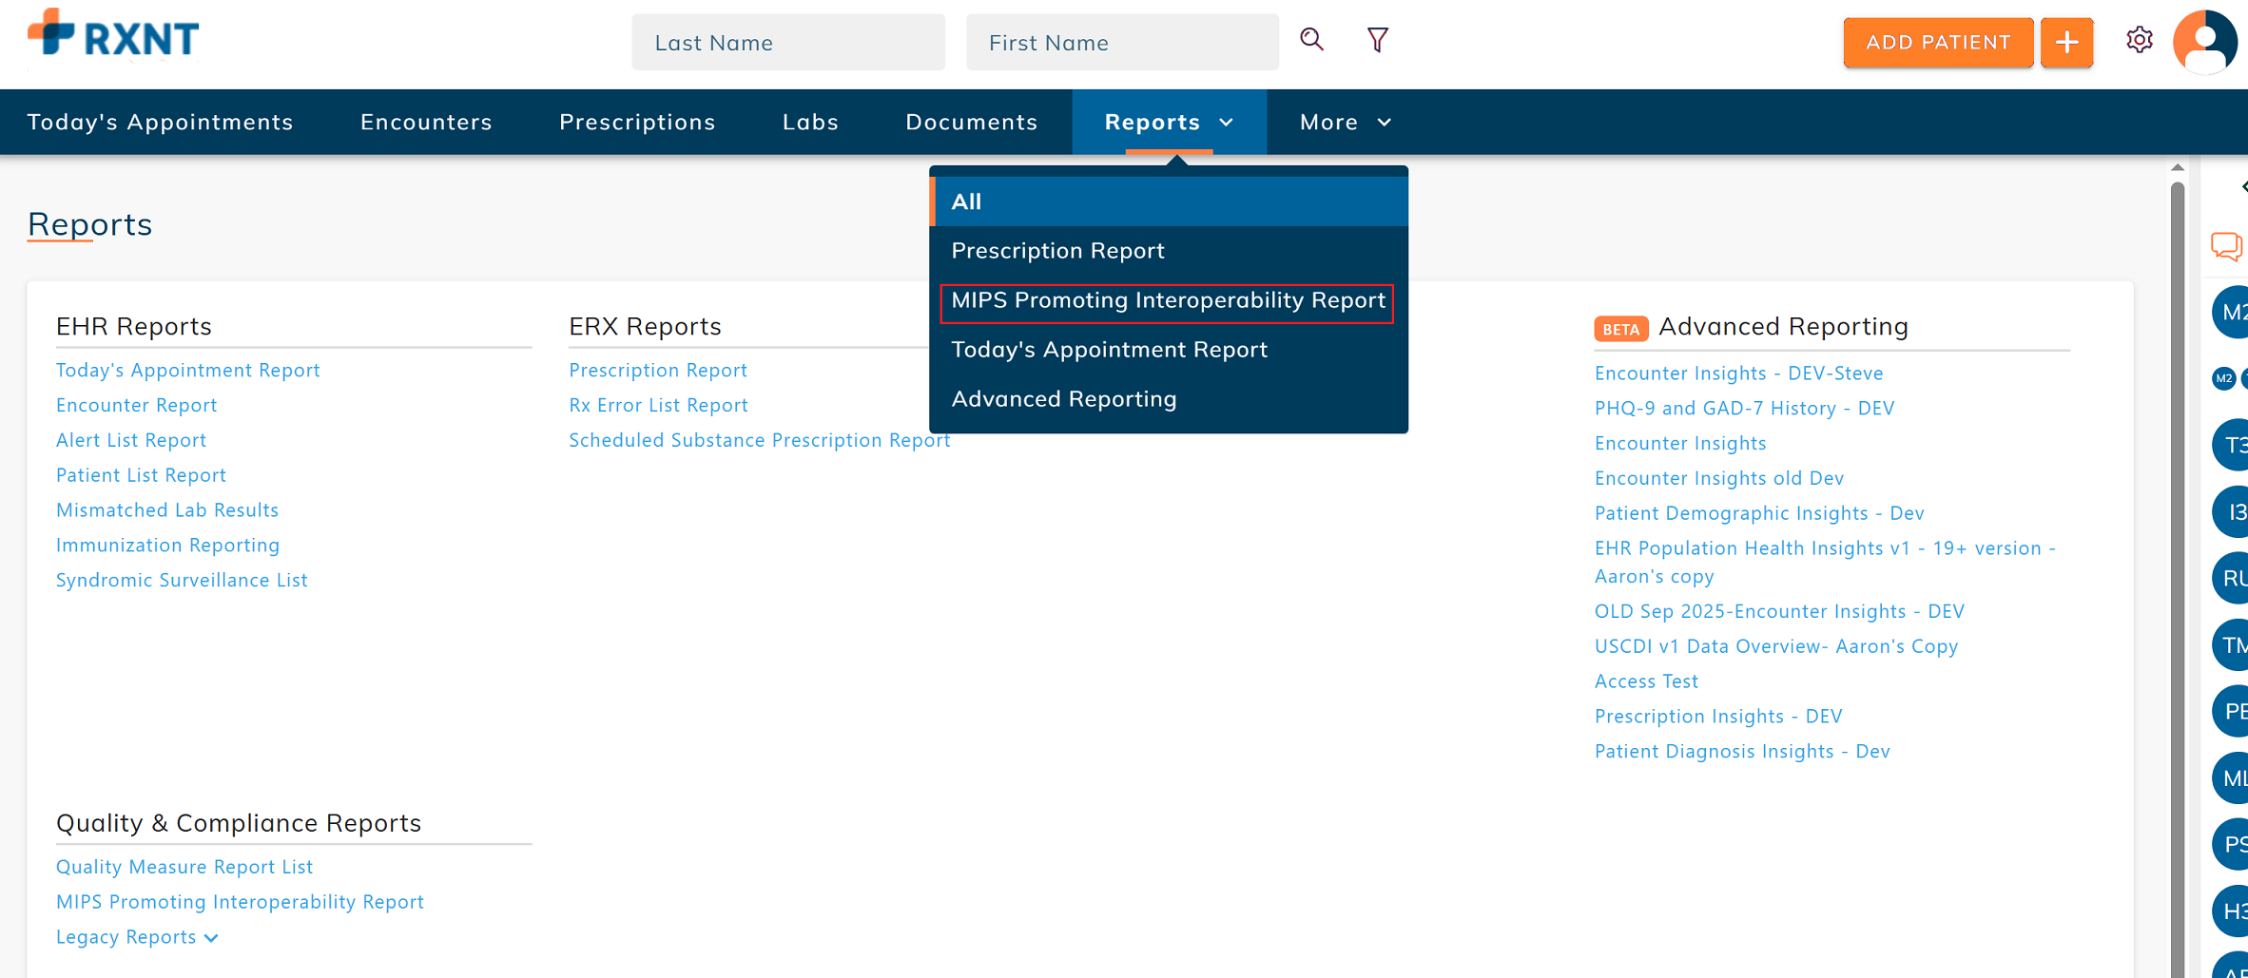Screen dimensions: 2248x978
Task: Open the Documents tab
Action: (971, 122)
